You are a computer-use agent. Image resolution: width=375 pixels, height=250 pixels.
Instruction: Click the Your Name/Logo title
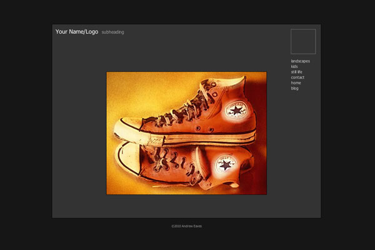coord(77,32)
